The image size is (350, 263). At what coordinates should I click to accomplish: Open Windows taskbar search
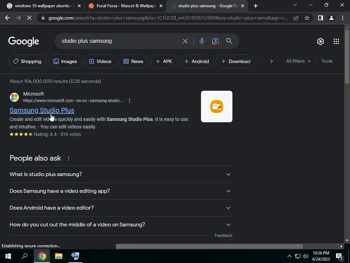coord(25,256)
